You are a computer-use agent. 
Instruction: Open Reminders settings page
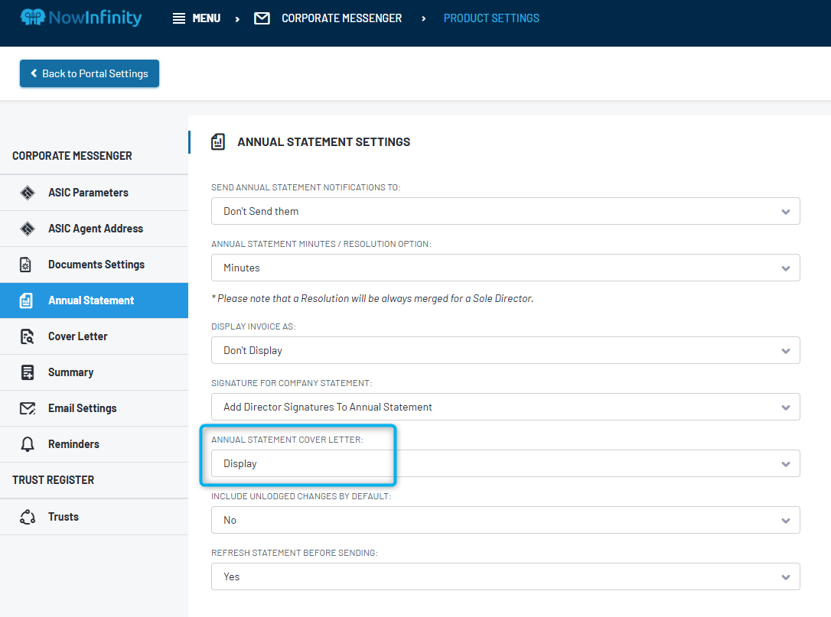click(94, 444)
